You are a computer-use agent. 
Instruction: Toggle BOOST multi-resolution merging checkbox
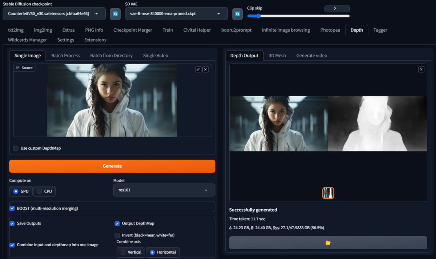[12, 208]
